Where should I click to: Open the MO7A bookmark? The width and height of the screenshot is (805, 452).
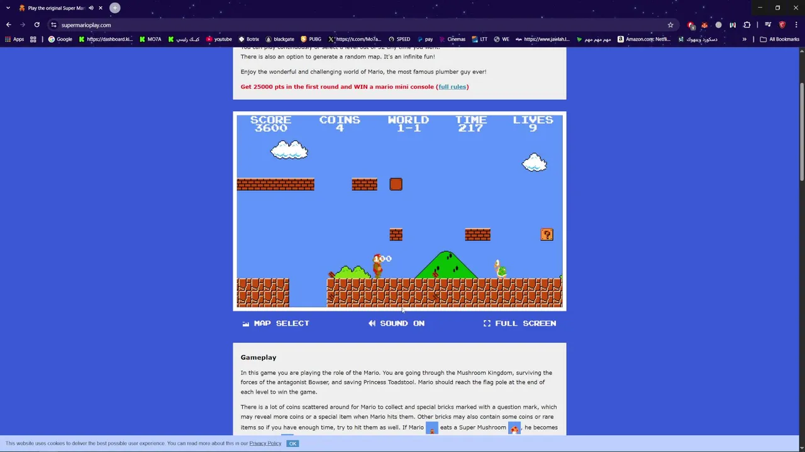(150, 39)
